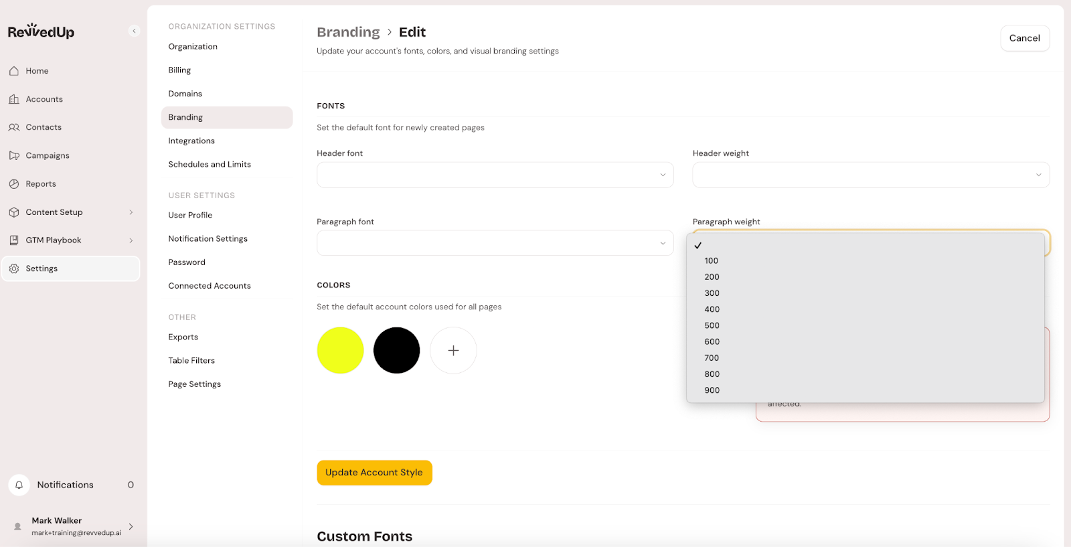Expand the Content Setup submenu

coord(131,212)
